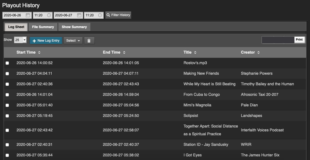Sort by Title column arrows
The image size is (310, 160).
[x=195, y=52]
